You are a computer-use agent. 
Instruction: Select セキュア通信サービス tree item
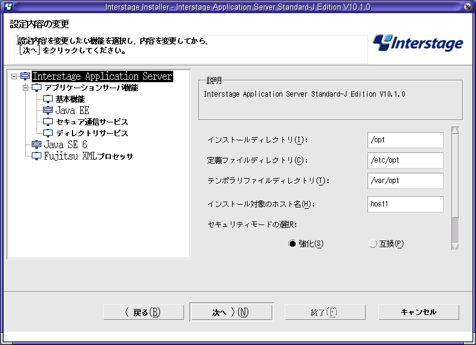point(92,122)
